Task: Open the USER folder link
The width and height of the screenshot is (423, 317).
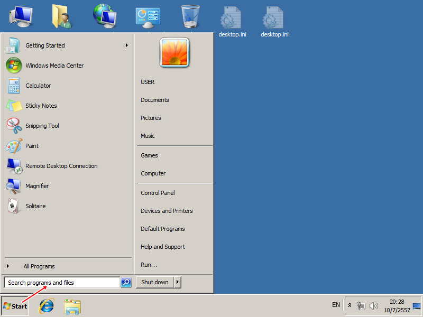Action: [x=148, y=82]
